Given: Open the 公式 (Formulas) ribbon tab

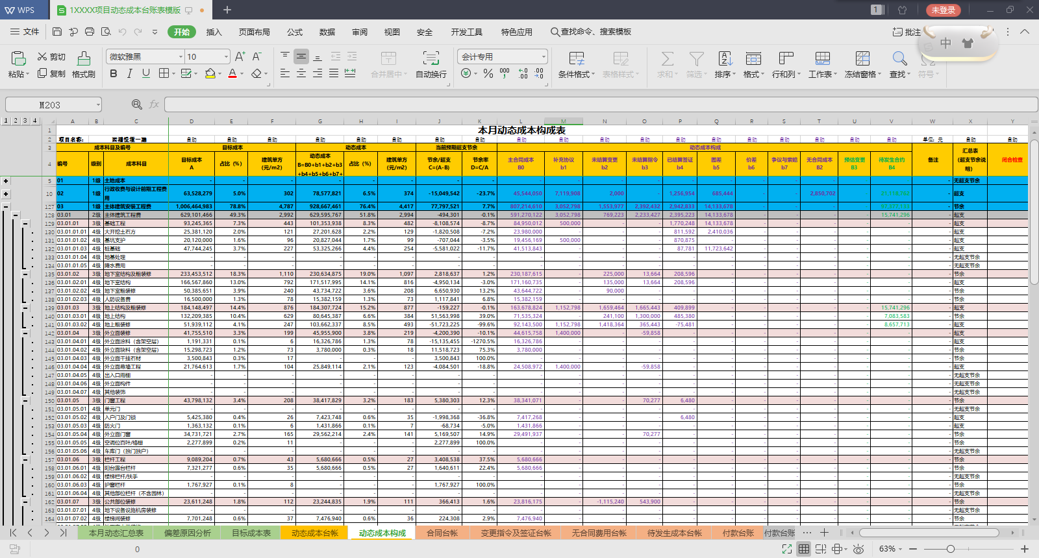Looking at the screenshot, I should [x=295, y=32].
